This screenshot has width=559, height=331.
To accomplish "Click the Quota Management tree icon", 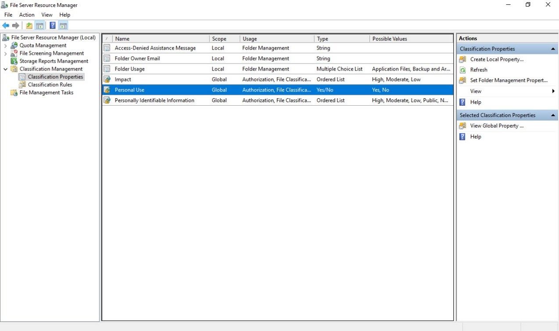I will (14, 46).
